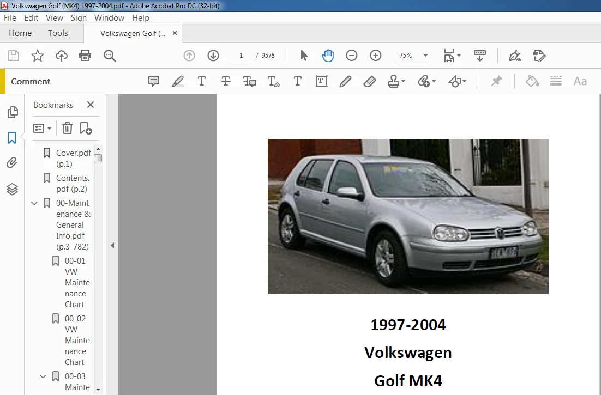
Task: Open the Attachments paperclip panel
Action: tap(12, 163)
